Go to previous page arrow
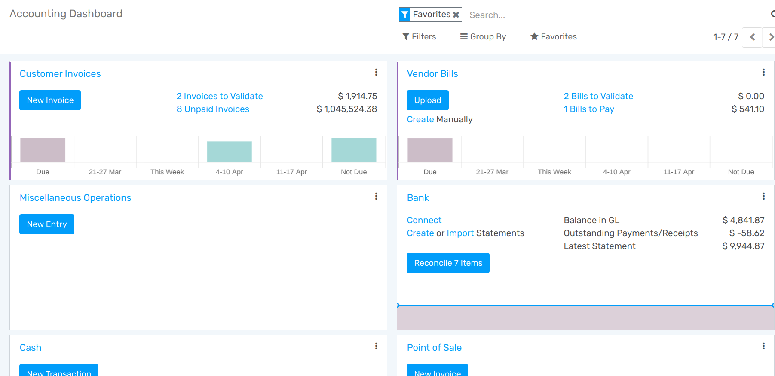Image resolution: width=775 pixels, height=376 pixels. click(x=752, y=37)
